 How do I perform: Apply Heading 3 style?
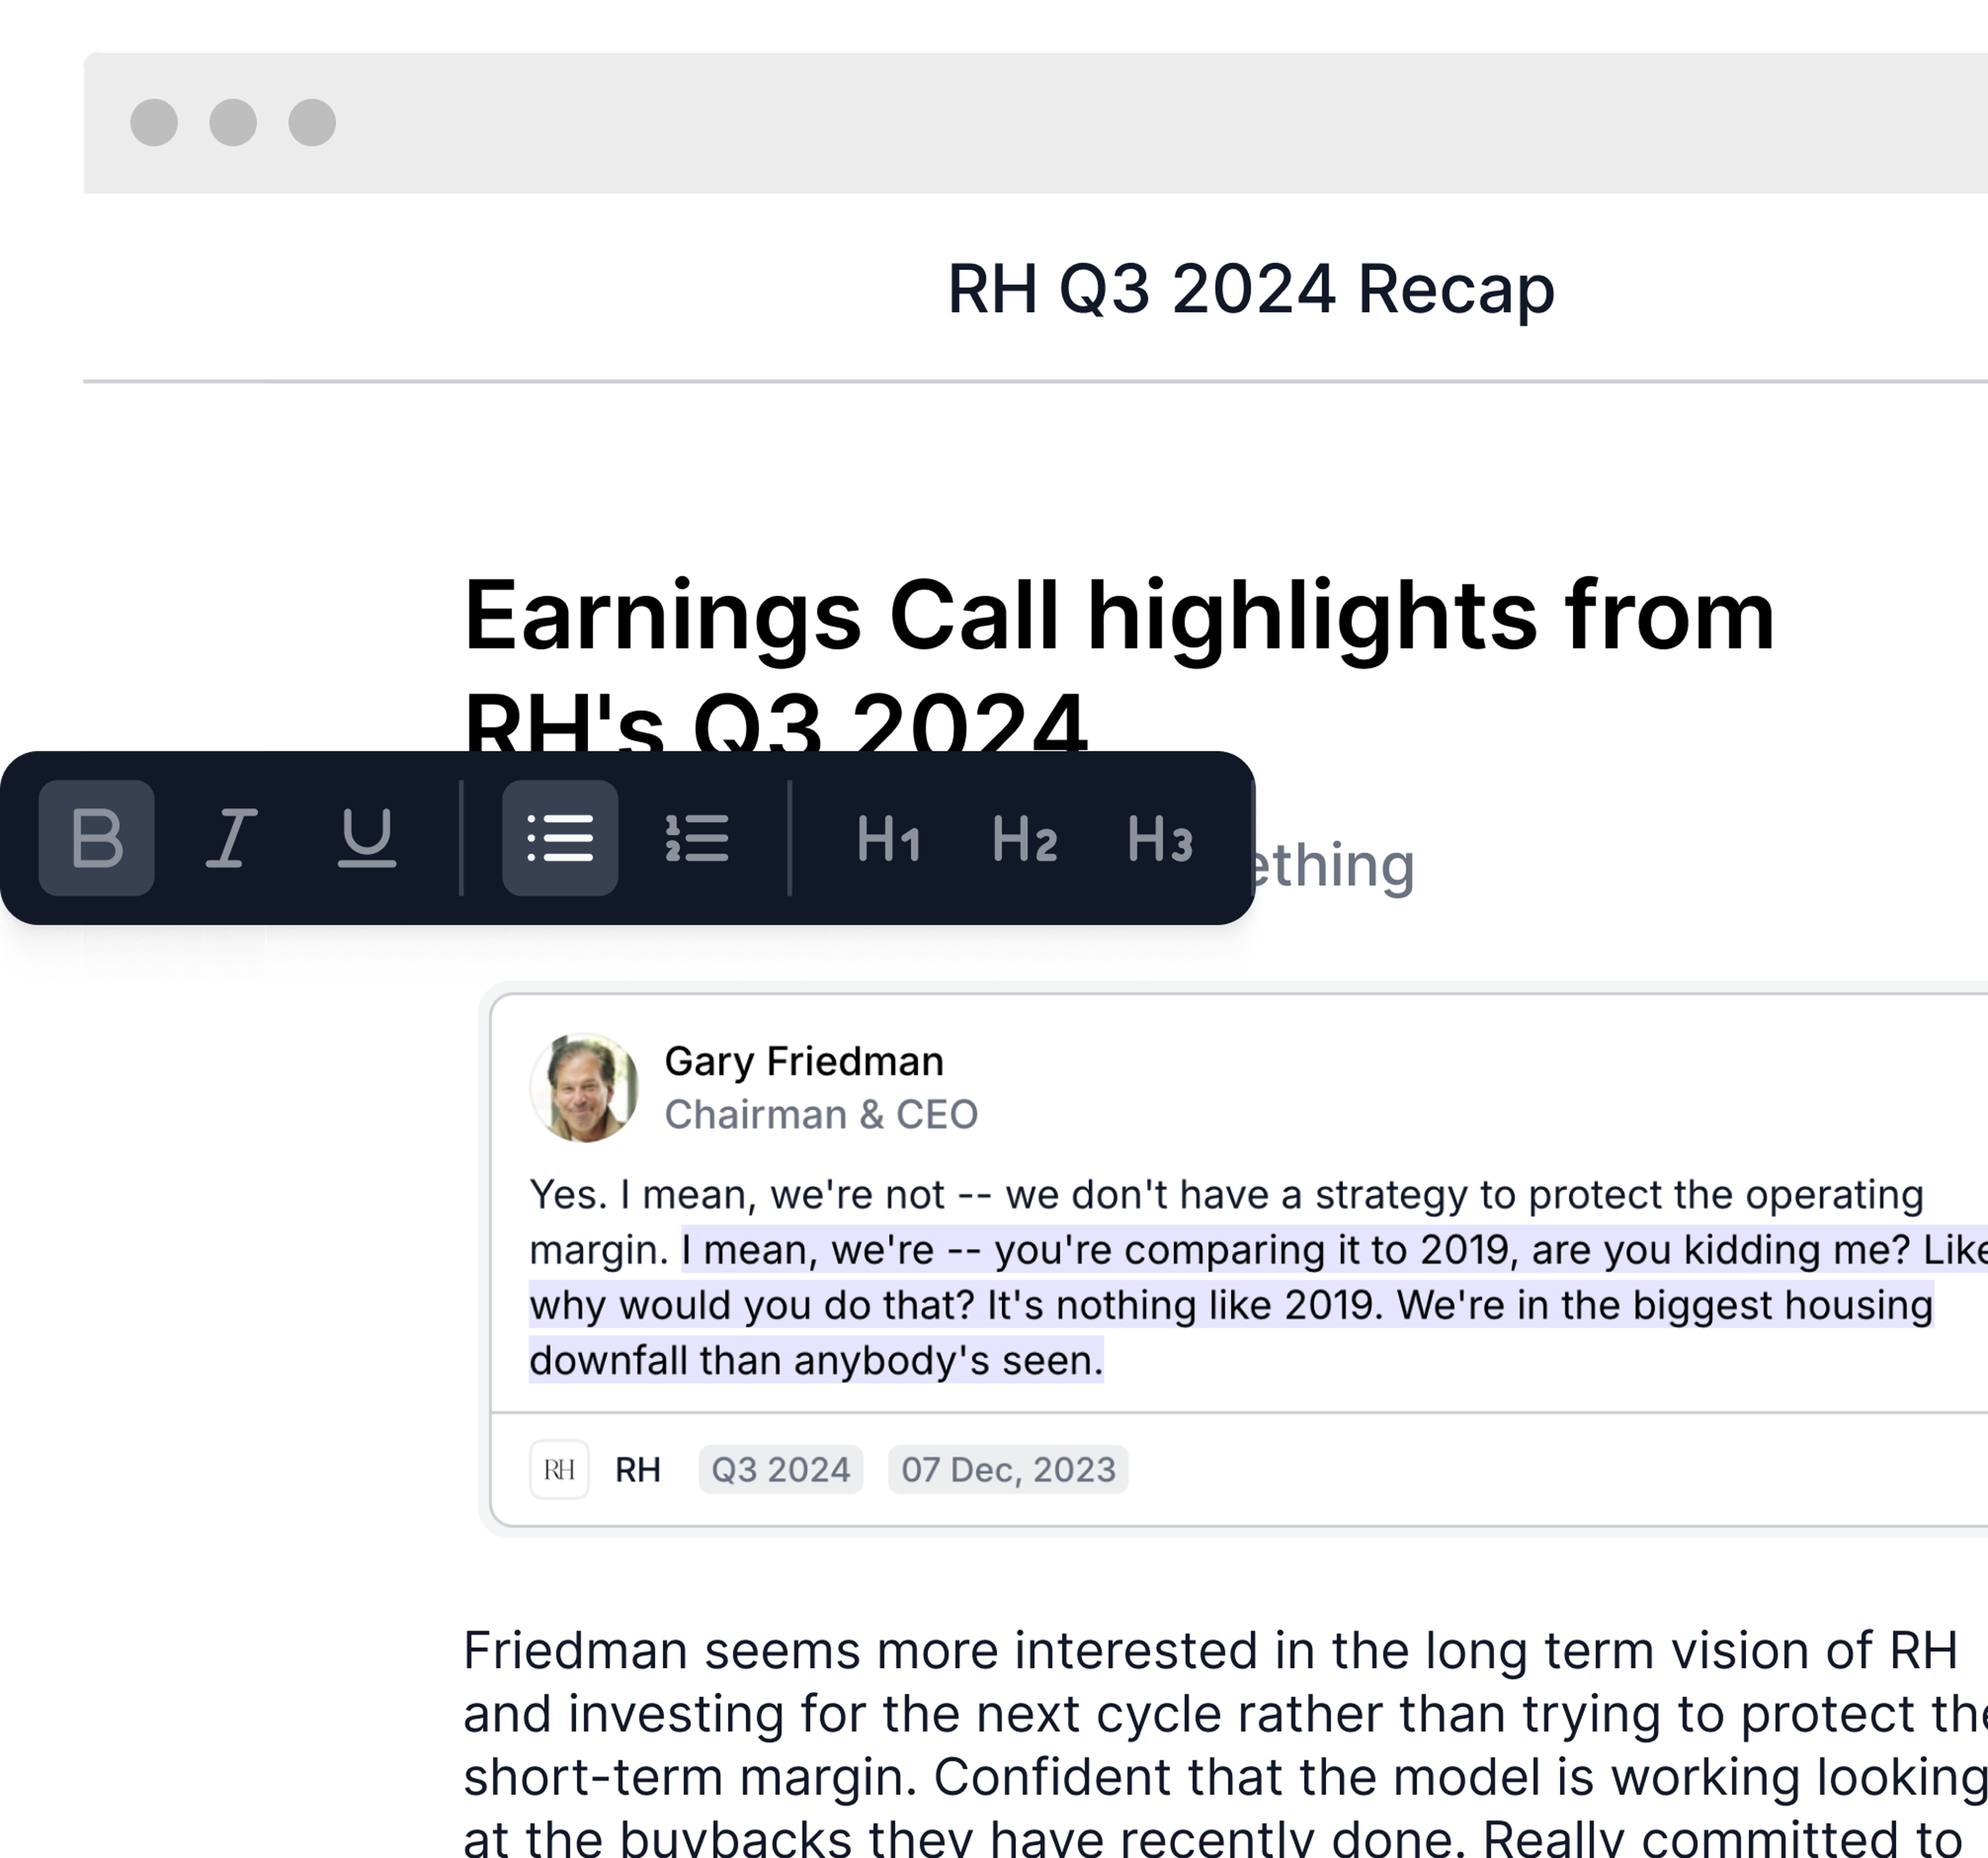1160,838
